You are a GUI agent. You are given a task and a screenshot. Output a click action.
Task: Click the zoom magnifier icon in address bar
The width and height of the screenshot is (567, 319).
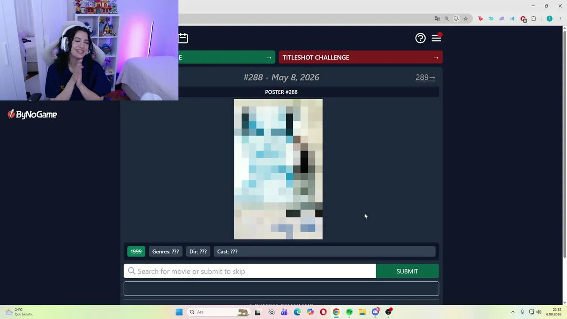point(447,19)
